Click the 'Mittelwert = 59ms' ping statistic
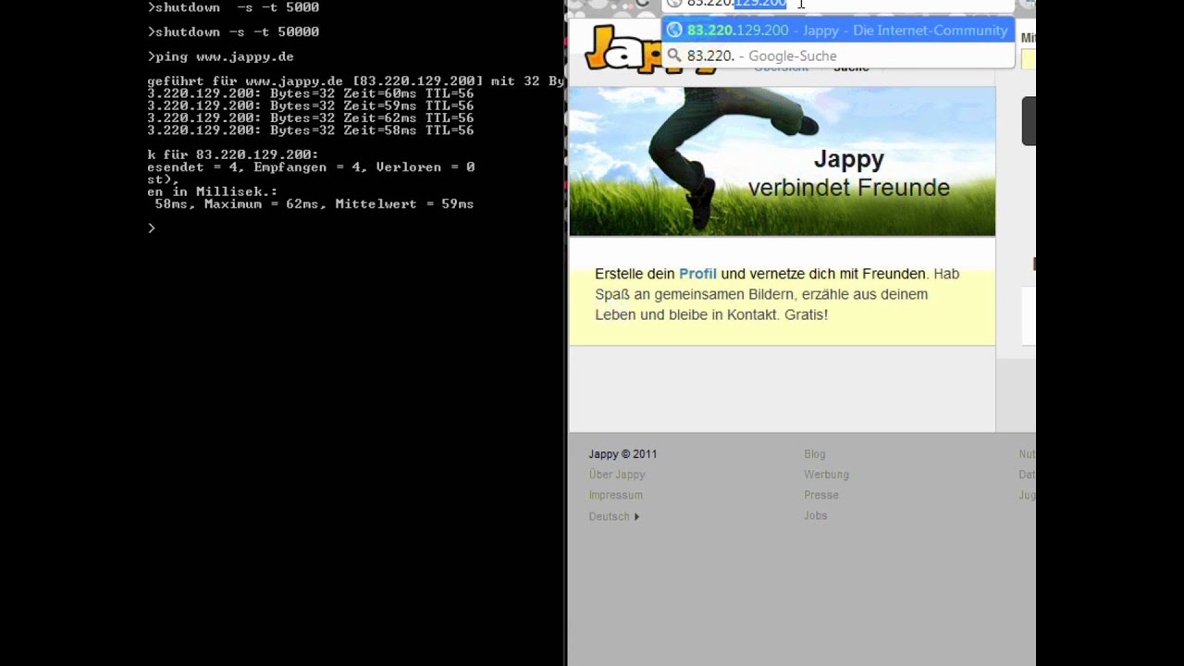The image size is (1184, 666). (x=404, y=203)
